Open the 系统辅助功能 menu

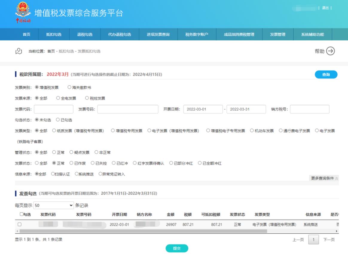[312, 34]
